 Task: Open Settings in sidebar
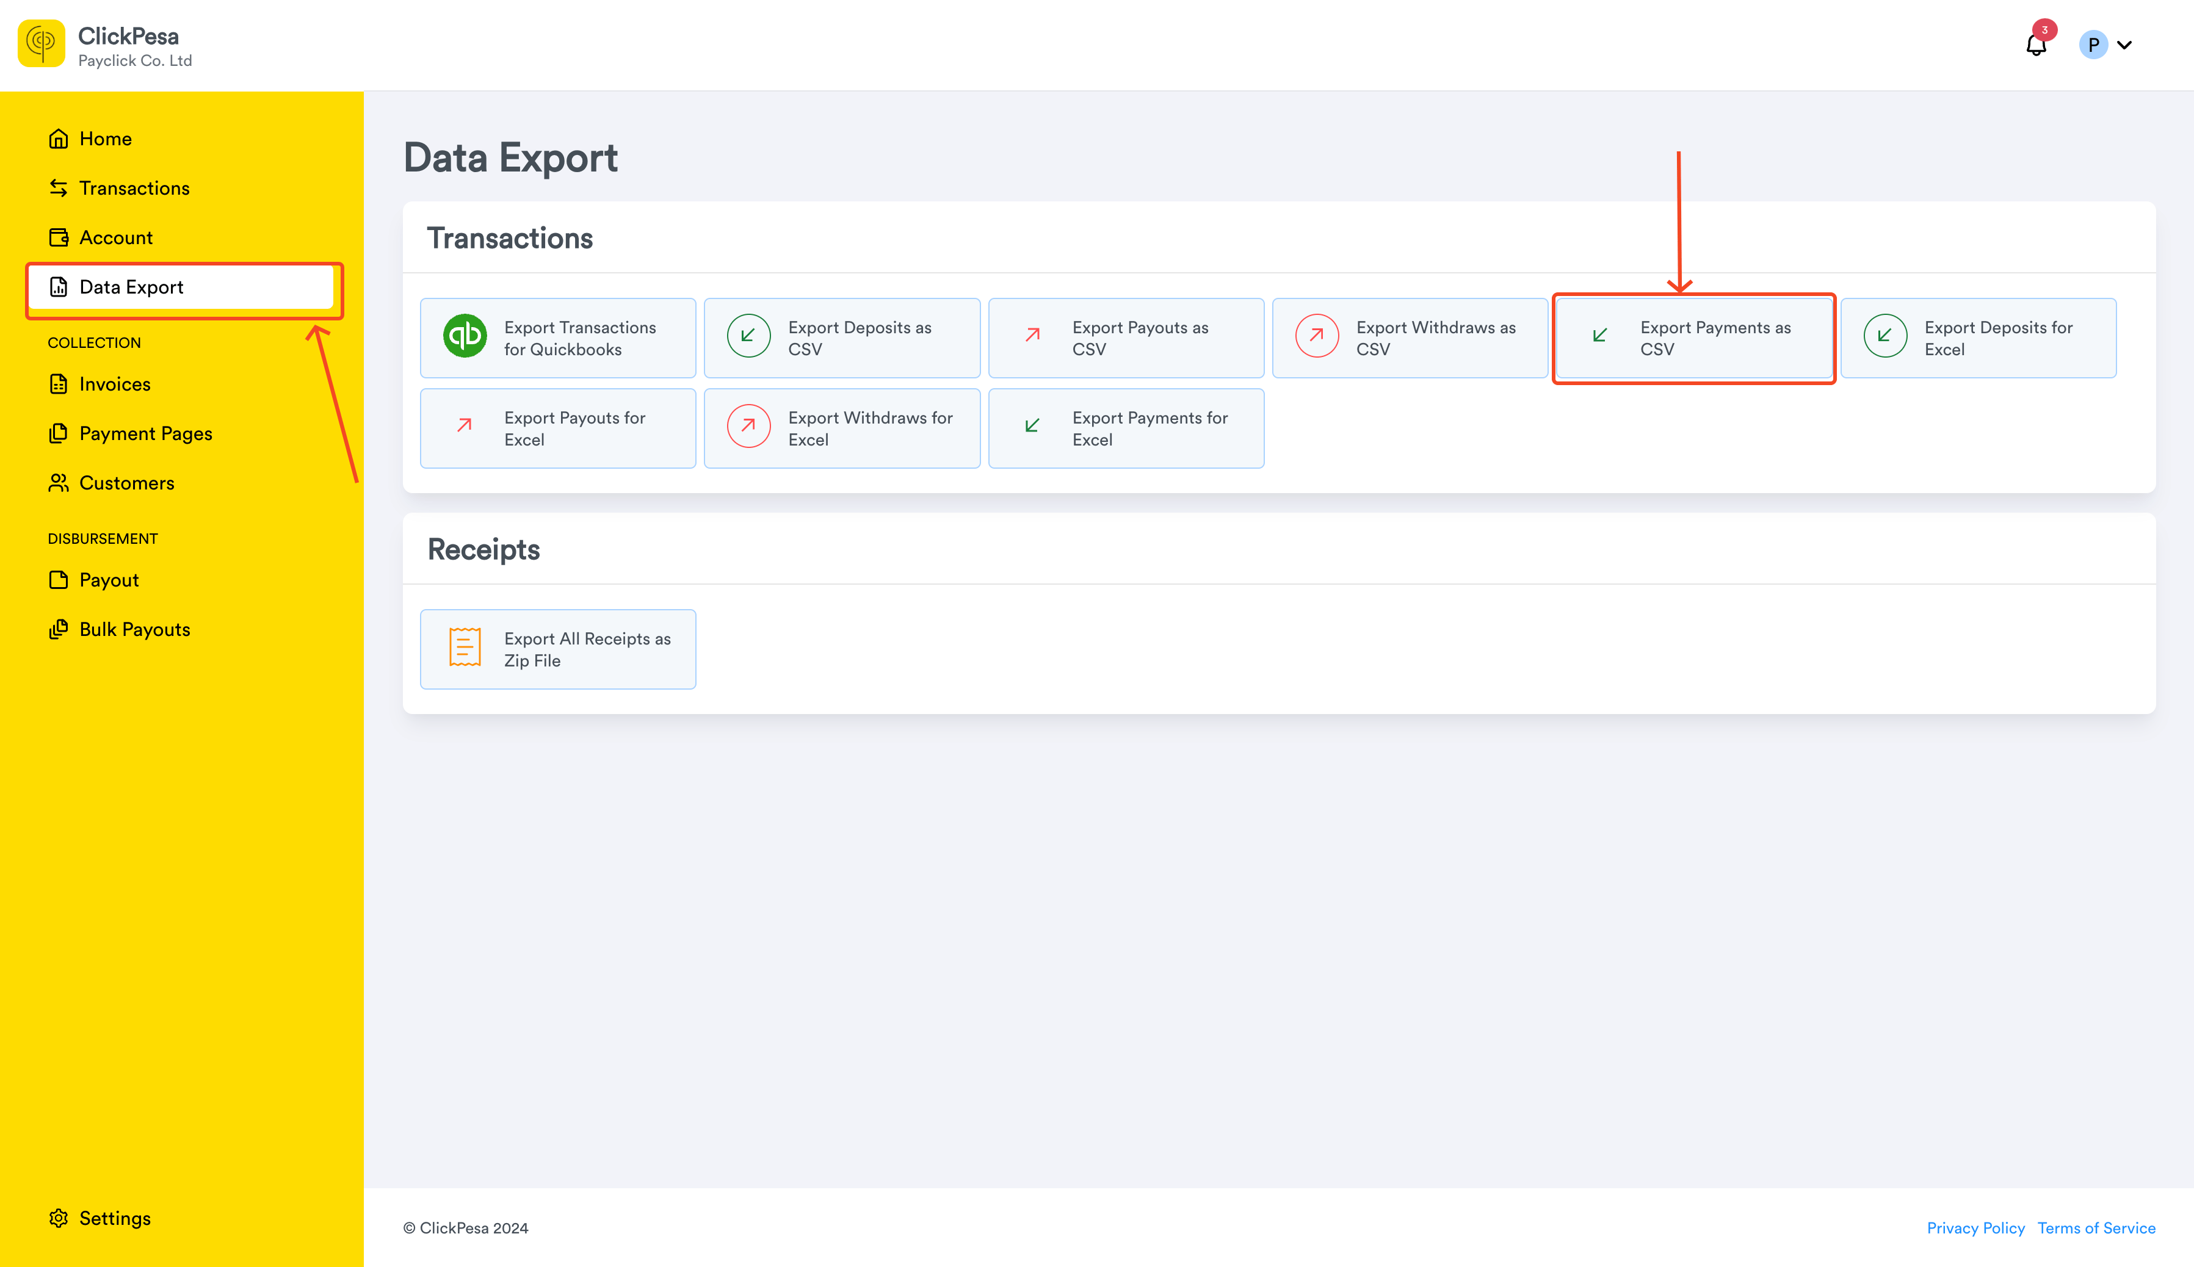180,1218
